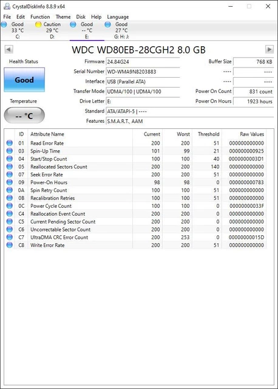Screen dimensions: 278x389
Task: Click the Firmware field 24.84G24
Action: [x=143, y=61]
